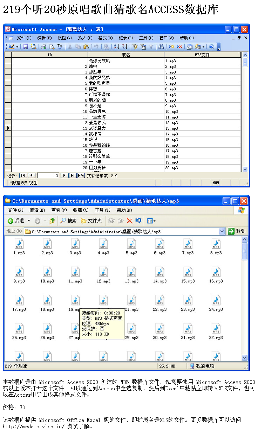Image resolution: width=258 pixels, height=429 pixels.
Task: Click the Explorer Up folder icon
Action: (52, 221)
